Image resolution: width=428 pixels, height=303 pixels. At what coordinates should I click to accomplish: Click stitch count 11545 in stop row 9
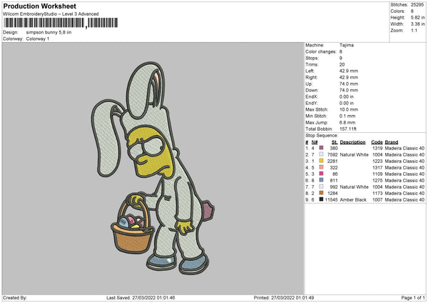[332, 199]
